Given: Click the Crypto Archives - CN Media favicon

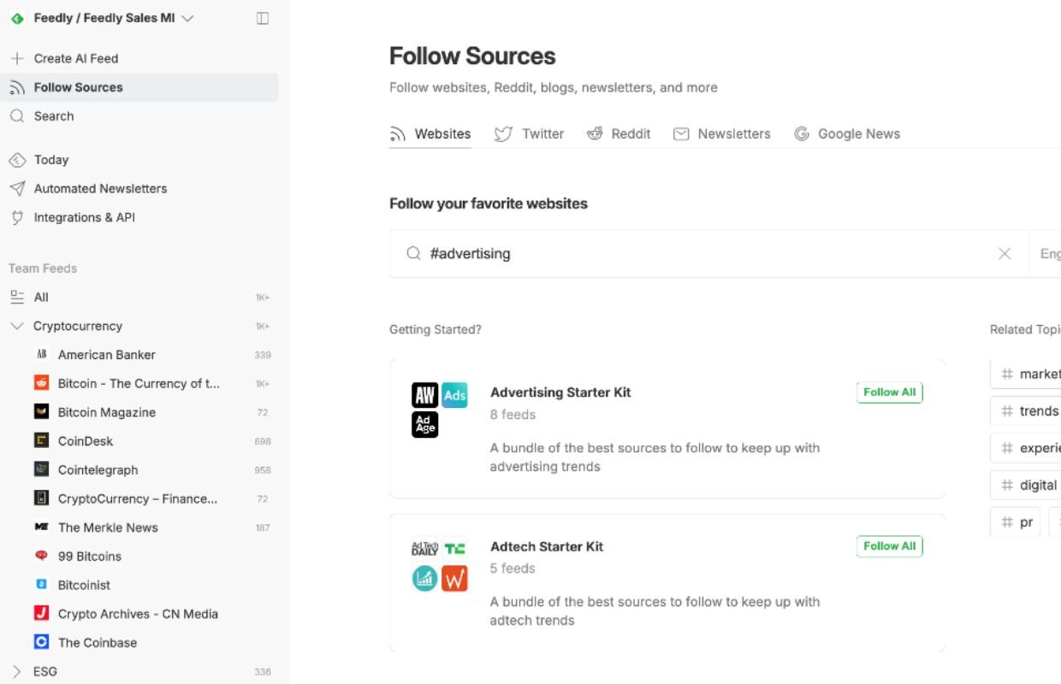Looking at the screenshot, I should pos(41,613).
